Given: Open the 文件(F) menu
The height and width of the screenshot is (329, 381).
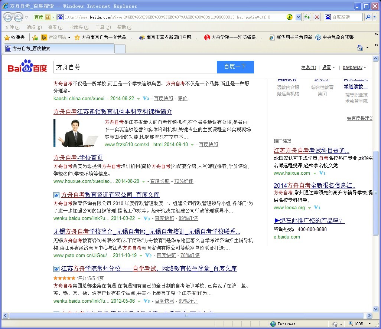Looking at the screenshot, I should [x=13, y=27].
